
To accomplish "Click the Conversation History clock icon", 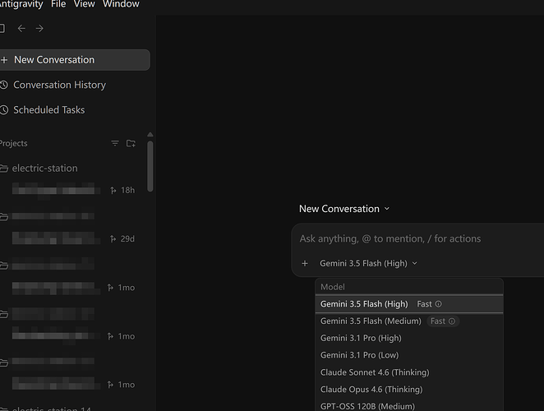I will pyautogui.click(x=4, y=85).
